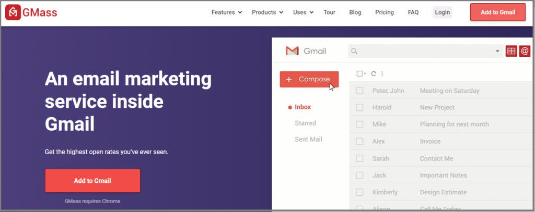This screenshot has height=212, width=535.
Task: Click the Login button
Action: point(443,13)
